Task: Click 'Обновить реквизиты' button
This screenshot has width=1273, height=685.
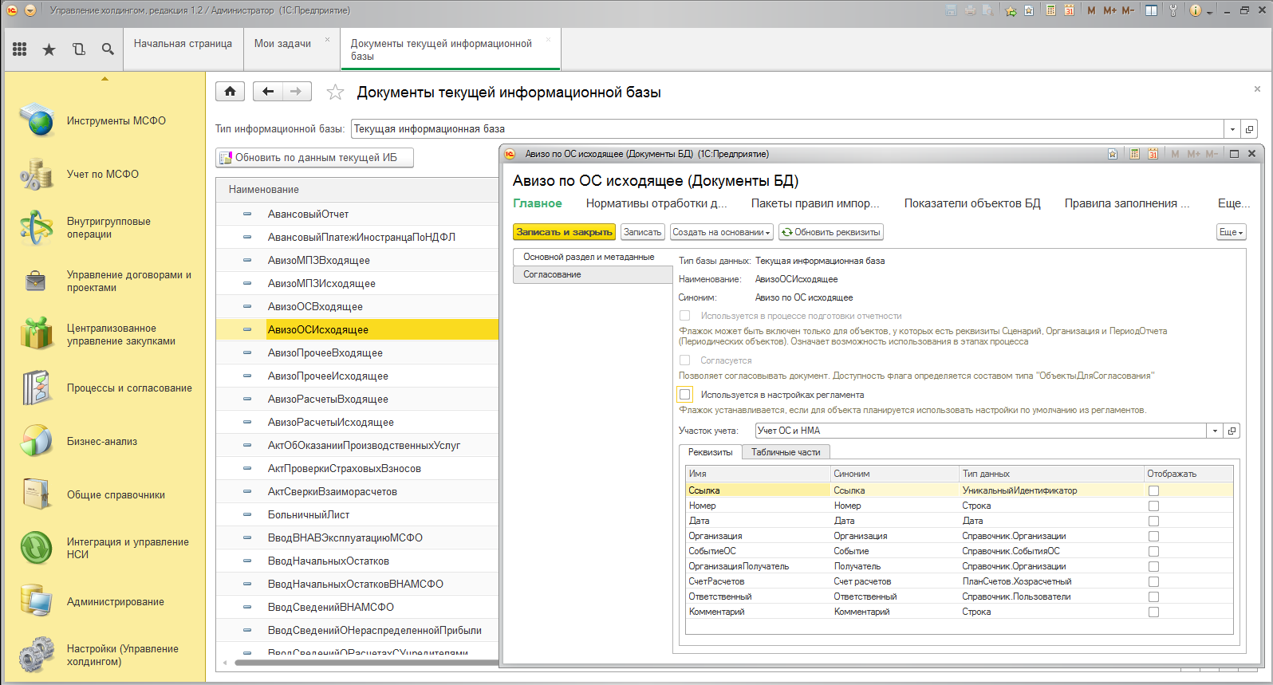Action: [831, 232]
